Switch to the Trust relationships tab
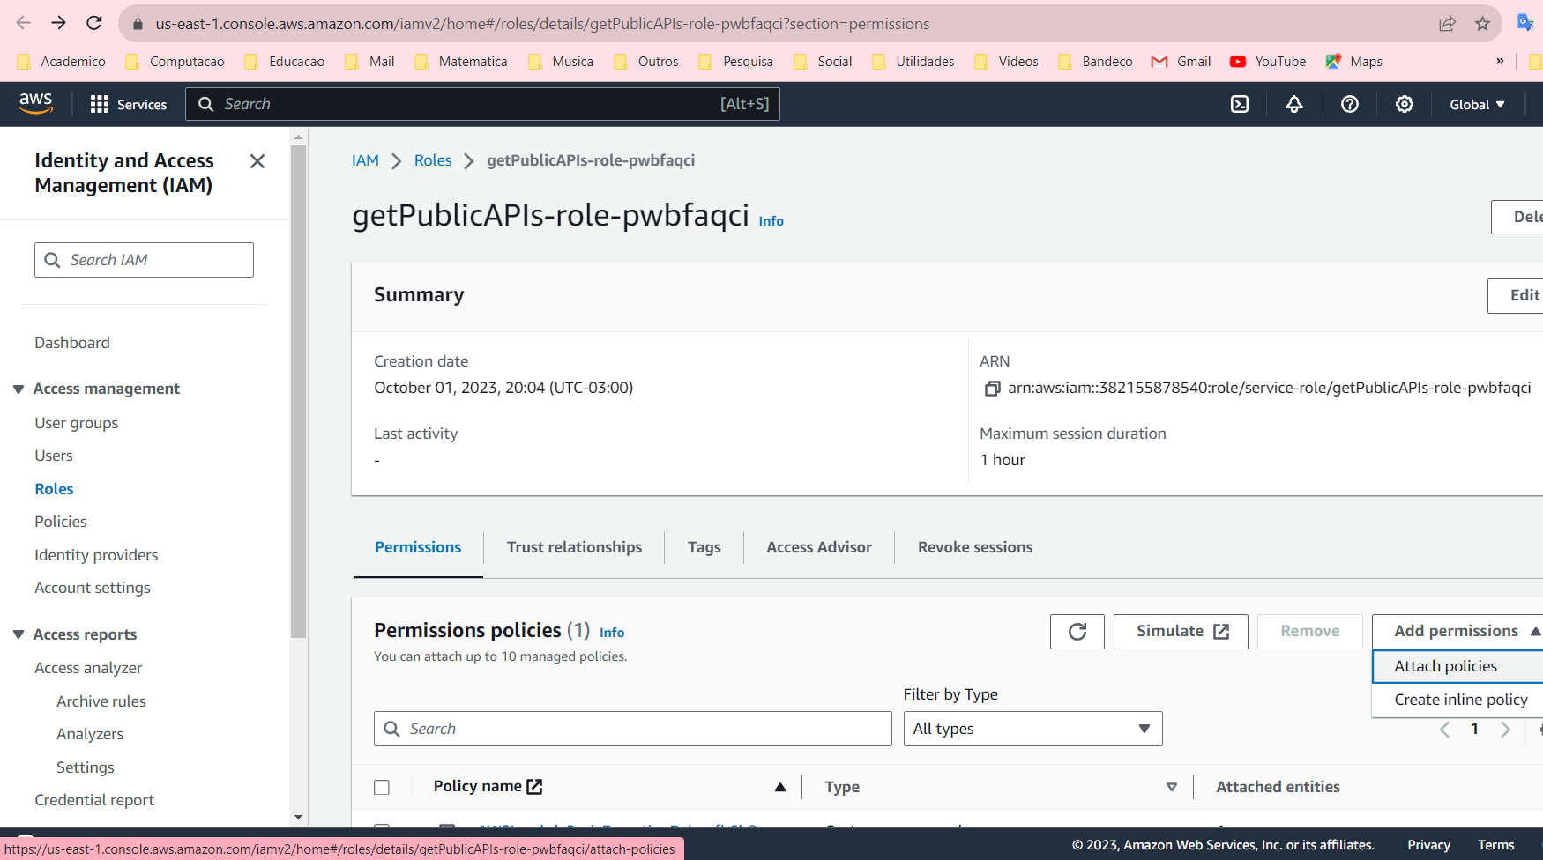The image size is (1543, 860). point(574,547)
